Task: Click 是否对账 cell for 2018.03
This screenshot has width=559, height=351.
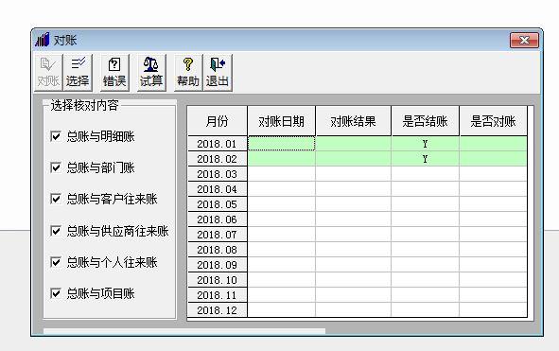Action: click(x=494, y=174)
